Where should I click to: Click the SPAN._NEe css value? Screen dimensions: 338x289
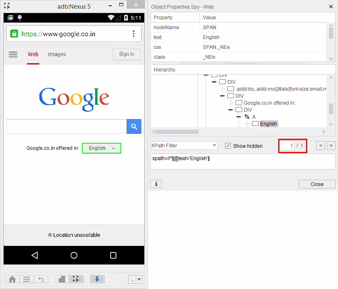point(216,47)
